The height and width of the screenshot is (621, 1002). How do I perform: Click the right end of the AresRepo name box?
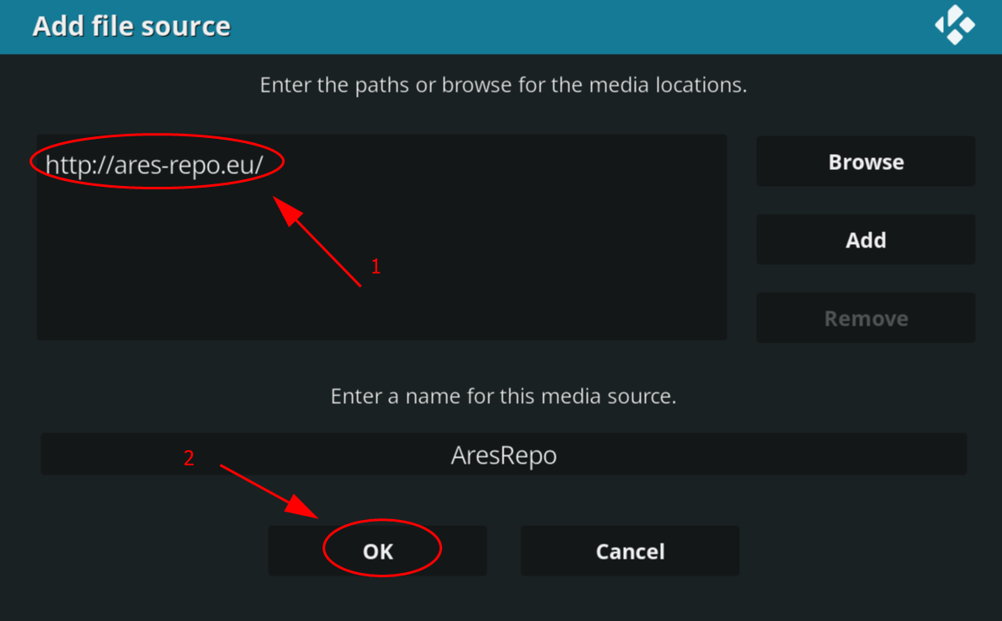pos(926,454)
